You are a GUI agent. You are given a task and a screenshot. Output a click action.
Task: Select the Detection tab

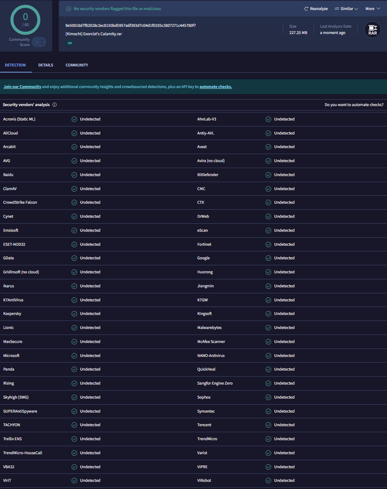click(x=16, y=65)
